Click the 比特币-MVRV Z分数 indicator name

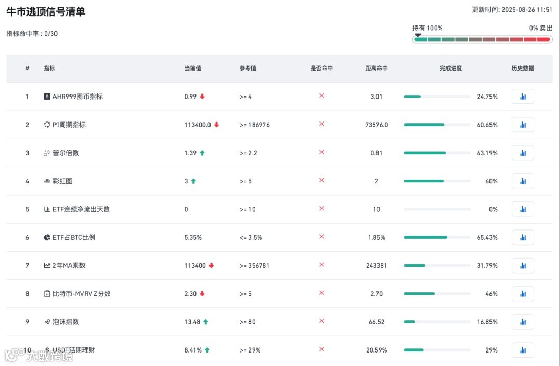tap(81, 294)
